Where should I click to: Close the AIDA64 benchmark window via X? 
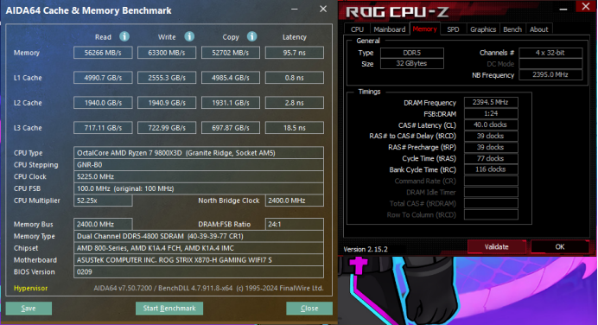323,9
